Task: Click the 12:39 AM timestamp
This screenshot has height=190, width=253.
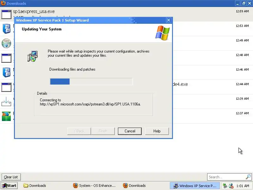Action: (x=242, y=98)
